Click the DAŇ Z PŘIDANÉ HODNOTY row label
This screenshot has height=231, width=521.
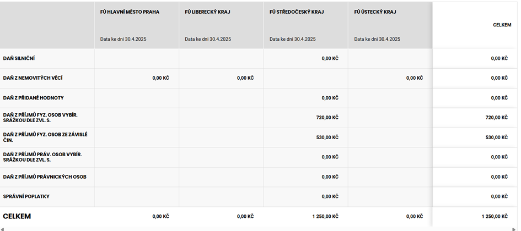(x=33, y=98)
